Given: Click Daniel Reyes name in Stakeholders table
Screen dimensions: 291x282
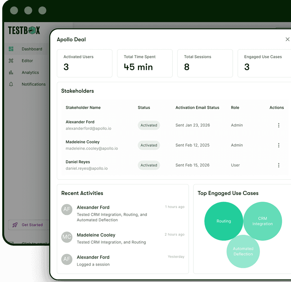Looking at the screenshot, I should 78,162.
